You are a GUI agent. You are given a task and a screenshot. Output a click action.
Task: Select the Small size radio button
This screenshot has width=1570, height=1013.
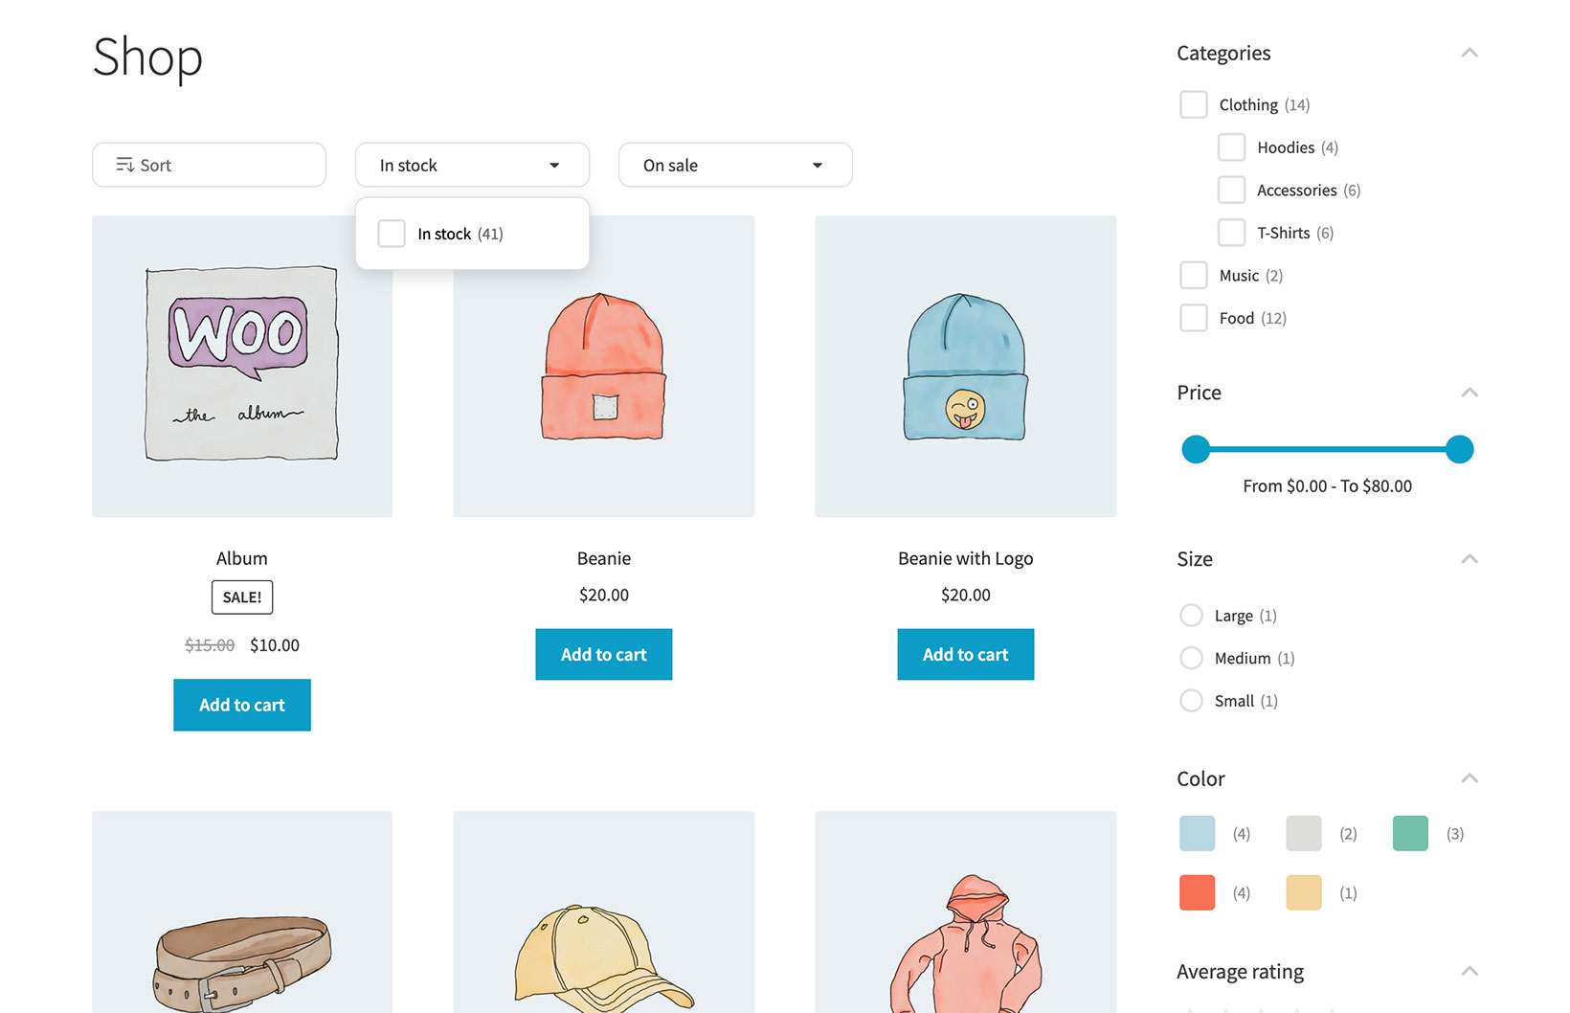1191,701
